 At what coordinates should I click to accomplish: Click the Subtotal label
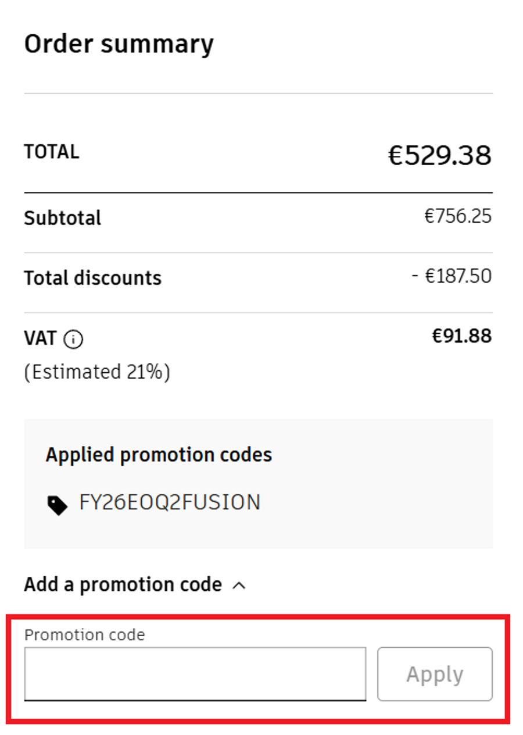[x=62, y=218]
